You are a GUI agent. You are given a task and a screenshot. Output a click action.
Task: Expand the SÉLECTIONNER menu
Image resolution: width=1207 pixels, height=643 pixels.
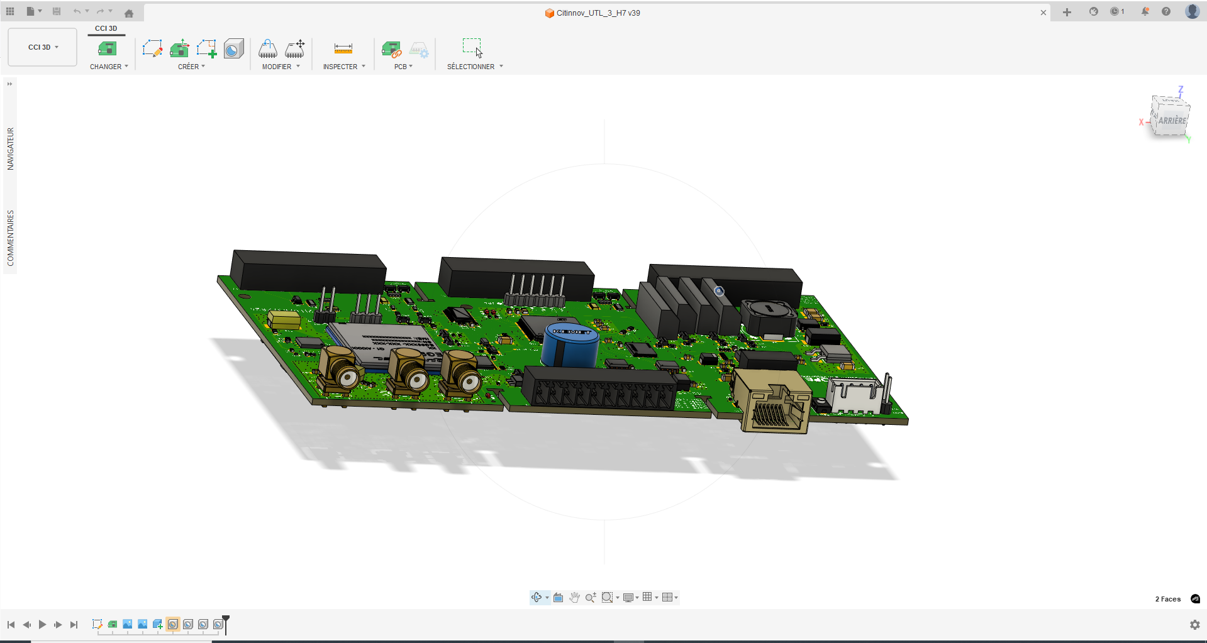coord(475,67)
